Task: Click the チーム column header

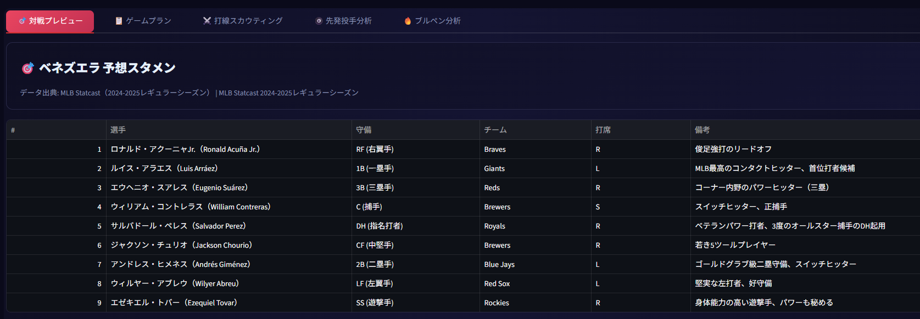Action: click(x=536, y=130)
